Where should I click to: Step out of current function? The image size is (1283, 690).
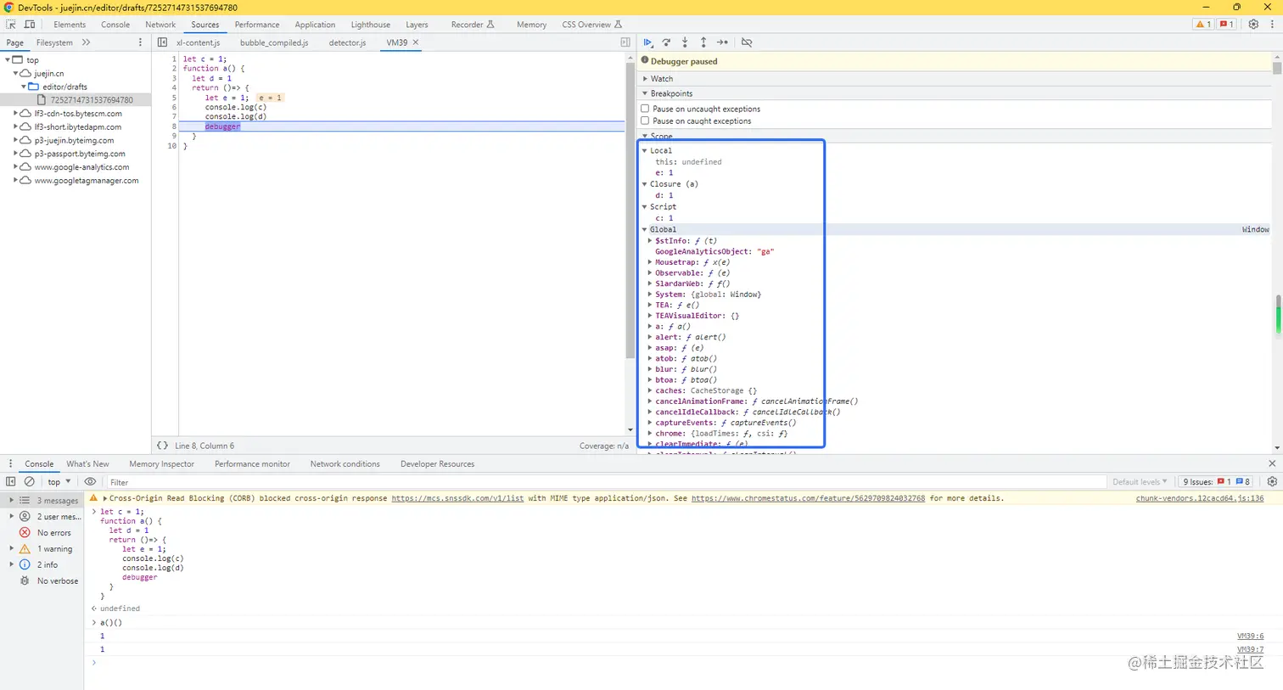click(703, 42)
